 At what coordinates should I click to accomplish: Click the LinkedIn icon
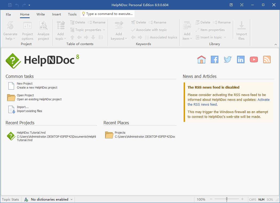pos(240,59)
